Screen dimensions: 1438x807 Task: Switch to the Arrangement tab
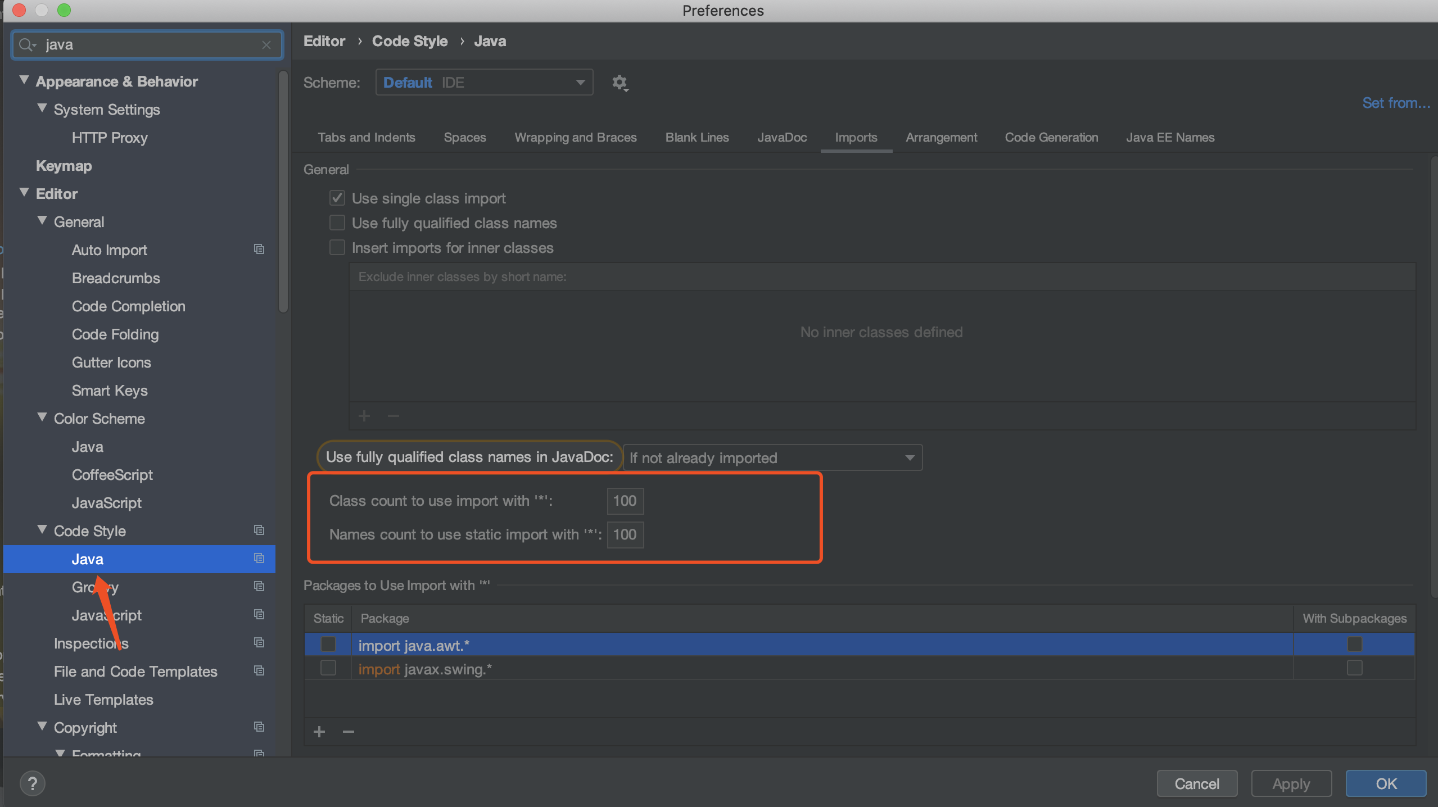click(941, 138)
